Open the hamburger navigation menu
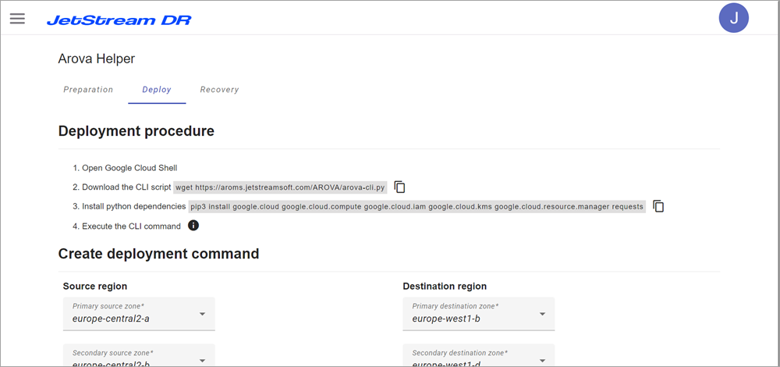The width and height of the screenshot is (780, 367). point(17,18)
